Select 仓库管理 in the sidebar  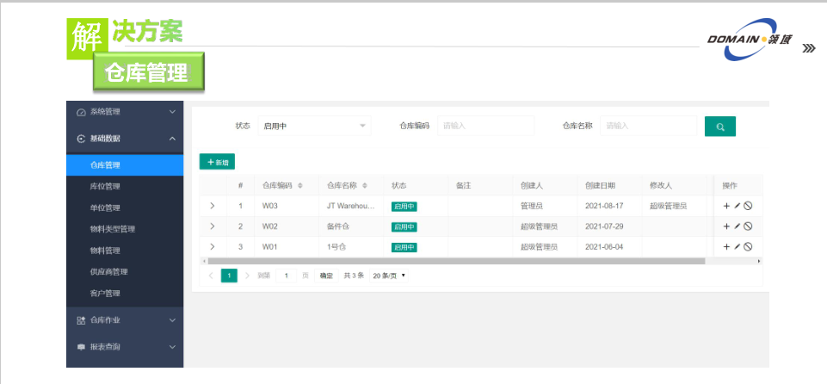coord(125,165)
